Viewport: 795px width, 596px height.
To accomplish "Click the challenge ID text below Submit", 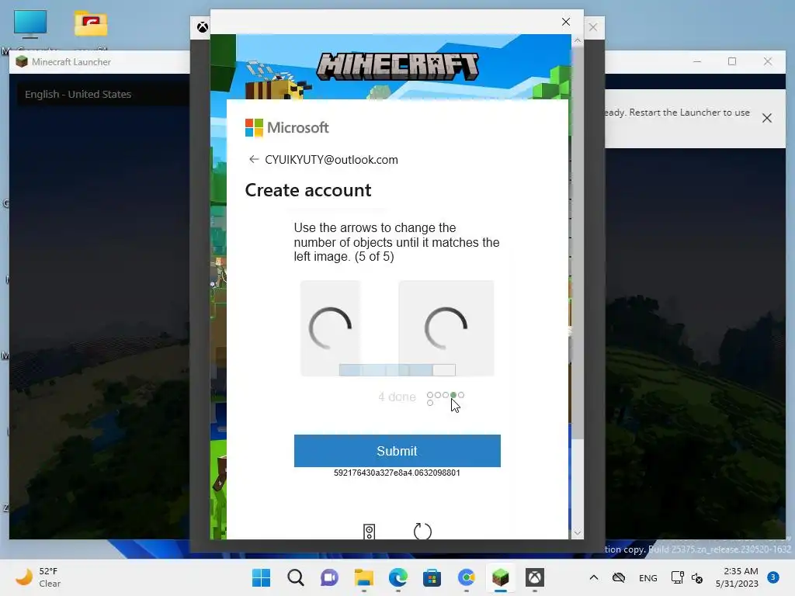I will click(x=397, y=473).
